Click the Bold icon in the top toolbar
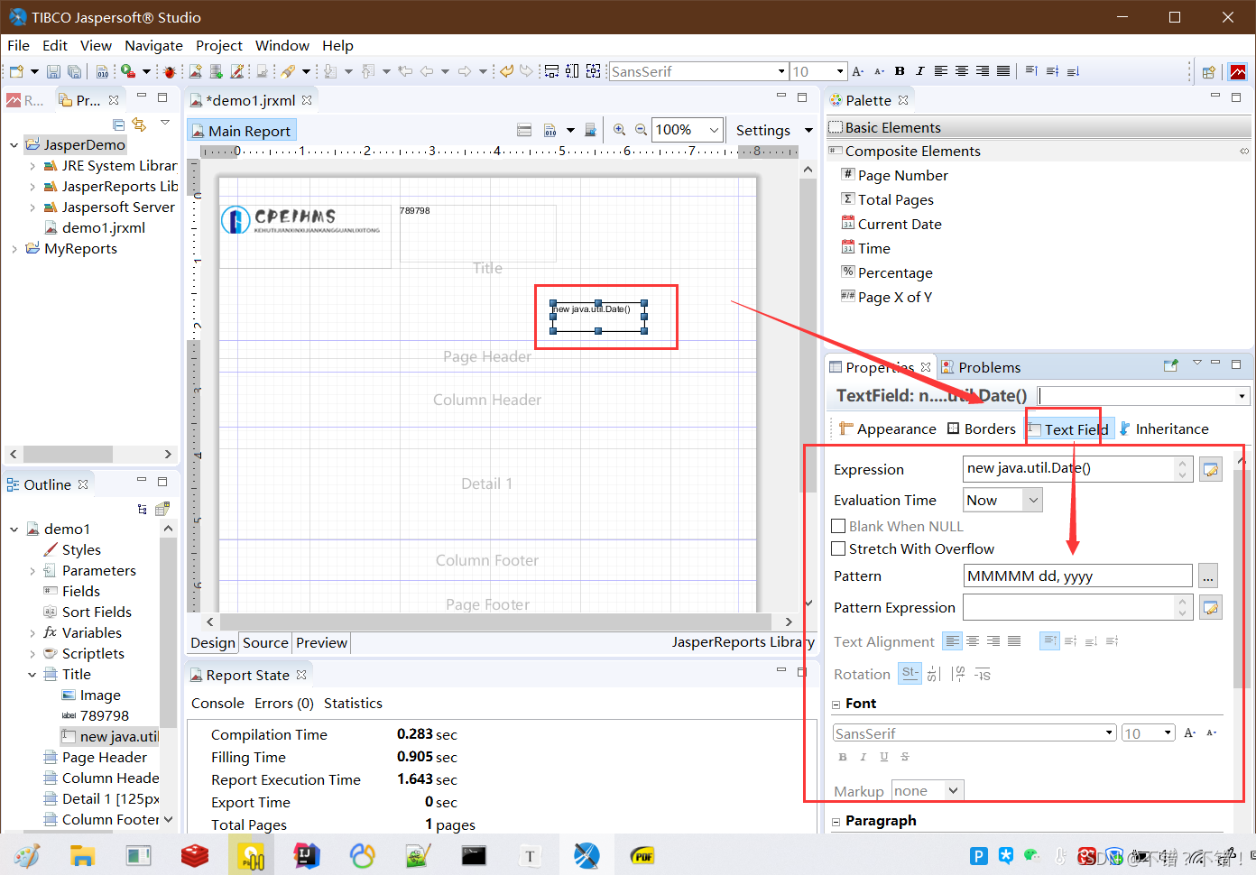 tap(900, 71)
